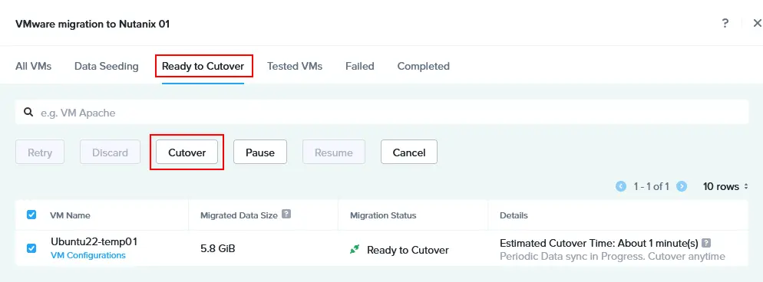Open the 10 rows per page dropdown
This screenshot has height=282, width=763.
click(725, 186)
